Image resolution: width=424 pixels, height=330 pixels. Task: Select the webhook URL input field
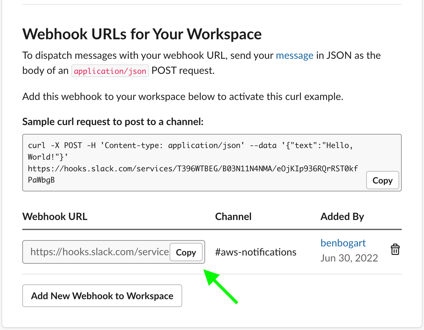pos(114,252)
